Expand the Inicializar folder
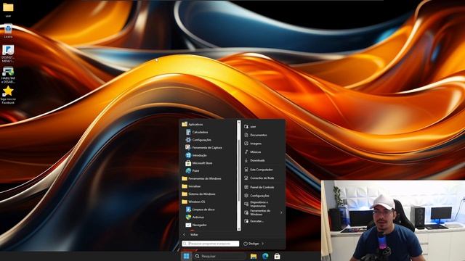The height and width of the screenshot is (261, 465). [192, 186]
